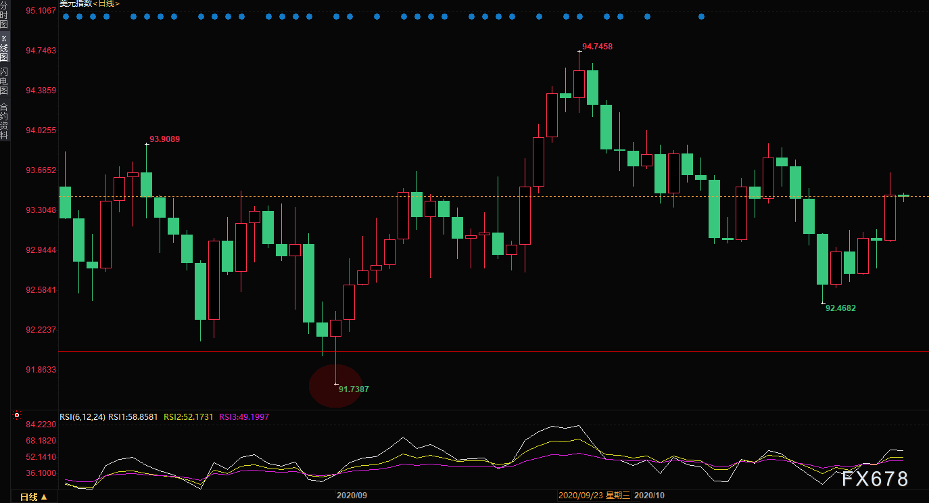
Task: Click the 84.2230 RSI axis label
Action: tap(41, 425)
